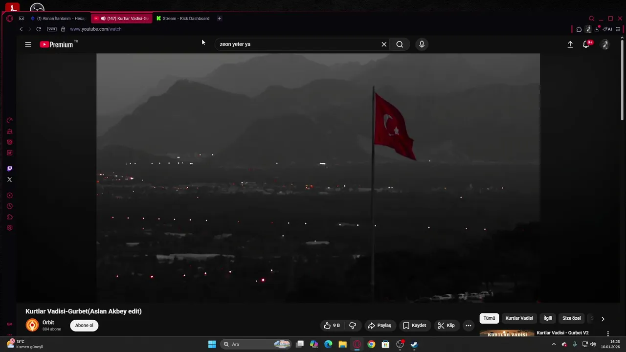Open the Opera easy setup menu icon
The height and width of the screenshot is (352, 626).
(618, 29)
